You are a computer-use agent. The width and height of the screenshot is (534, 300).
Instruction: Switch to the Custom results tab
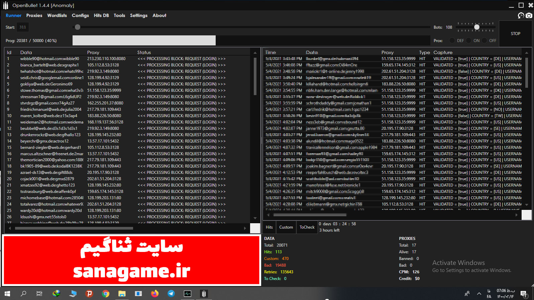click(286, 227)
